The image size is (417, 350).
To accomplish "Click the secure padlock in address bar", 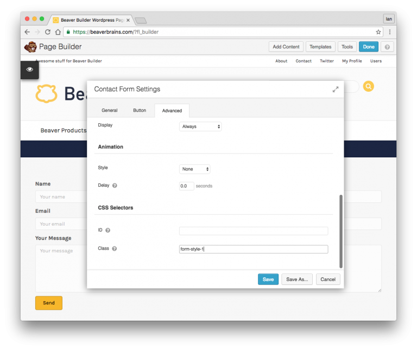I will [x=68, y=32].
